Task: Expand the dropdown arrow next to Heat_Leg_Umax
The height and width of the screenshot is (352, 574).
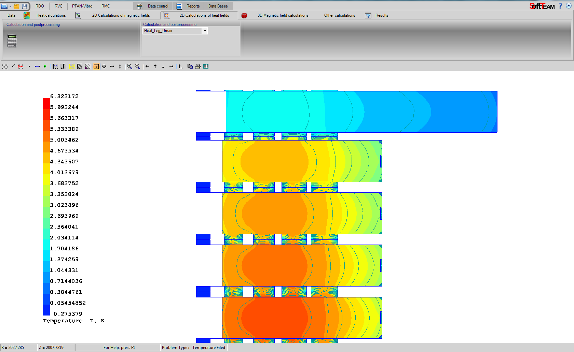Action: click(205, 31)
